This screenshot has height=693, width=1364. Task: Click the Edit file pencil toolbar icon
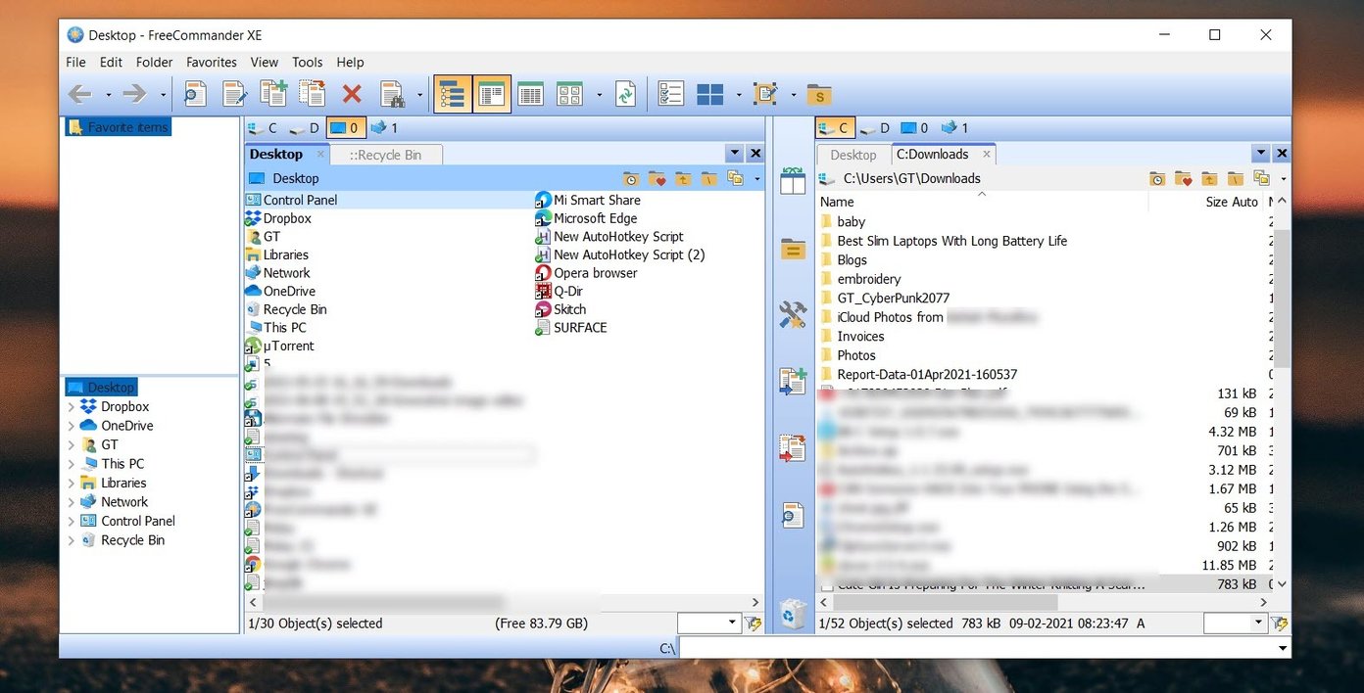[x=234, y=94]
